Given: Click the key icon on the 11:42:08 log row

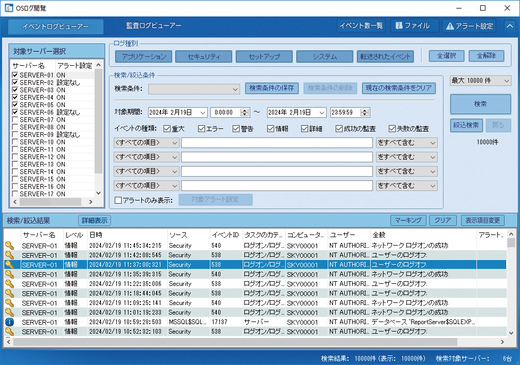Looking at the screenshot, I should [10, 255].
